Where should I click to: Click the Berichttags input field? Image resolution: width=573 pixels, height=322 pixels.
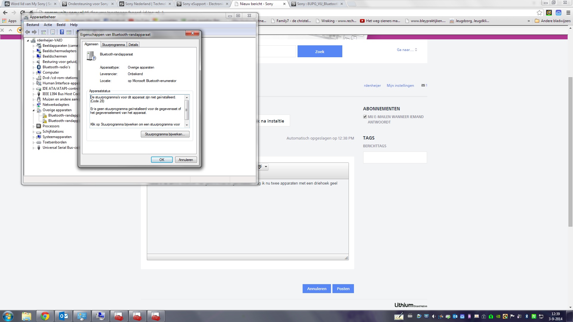395,157
